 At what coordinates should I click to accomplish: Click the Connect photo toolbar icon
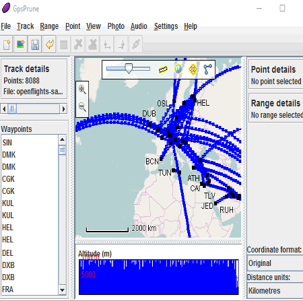coord(136,44)
